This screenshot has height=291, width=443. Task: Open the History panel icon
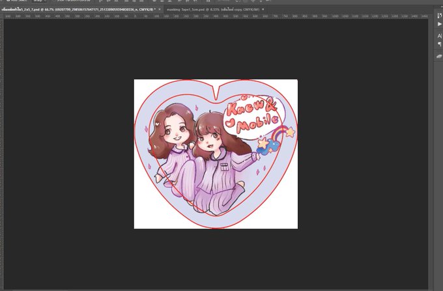pos(439,16)
